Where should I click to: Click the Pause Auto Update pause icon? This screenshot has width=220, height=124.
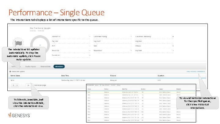(x=10, y=72)
